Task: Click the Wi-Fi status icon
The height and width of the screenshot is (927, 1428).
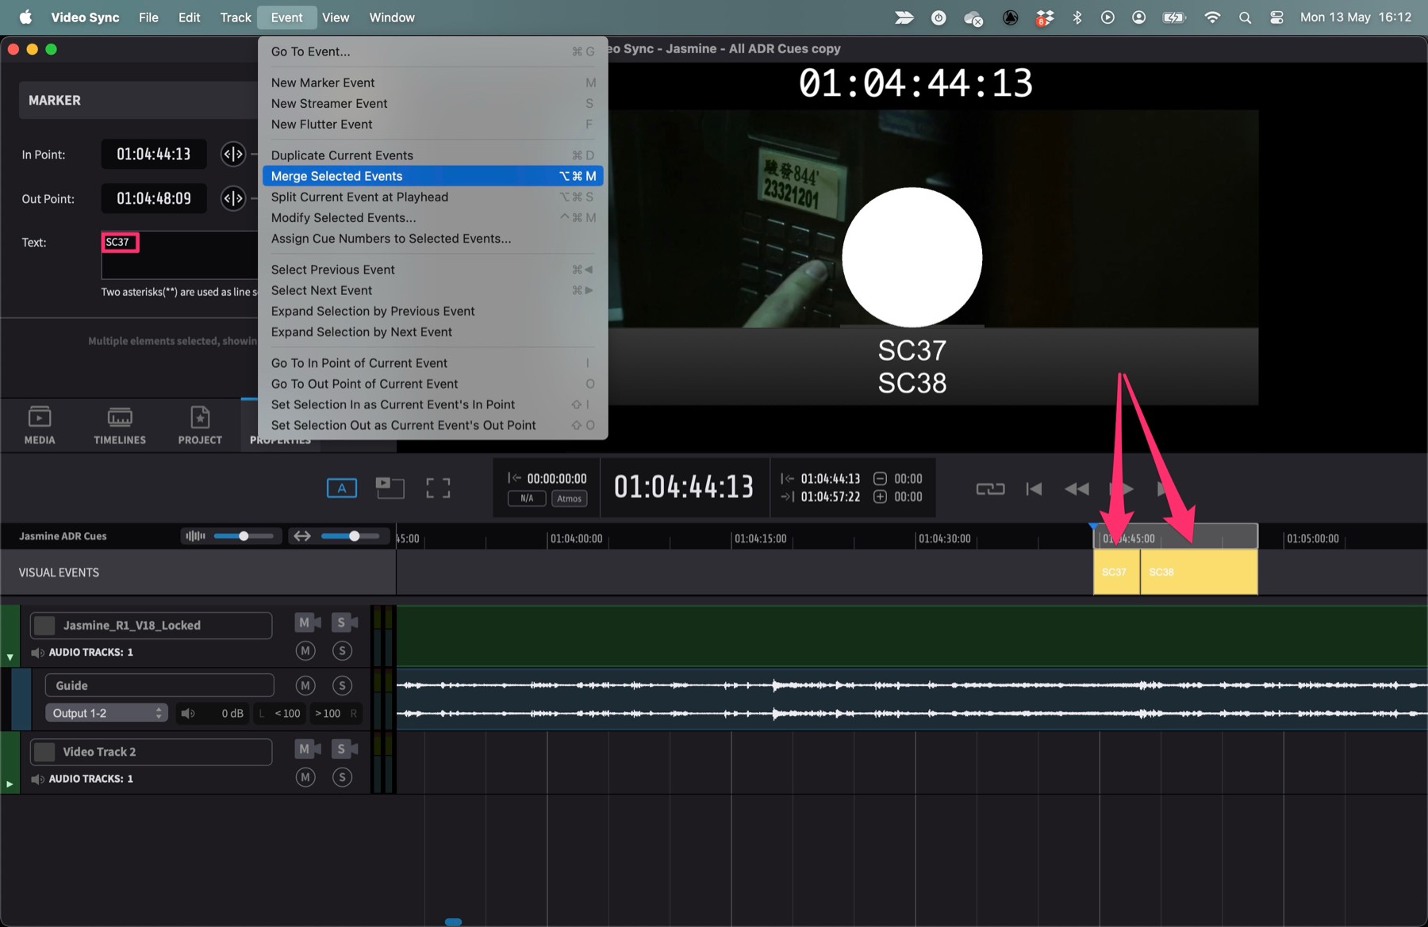Action: (x=1212, y=17)
